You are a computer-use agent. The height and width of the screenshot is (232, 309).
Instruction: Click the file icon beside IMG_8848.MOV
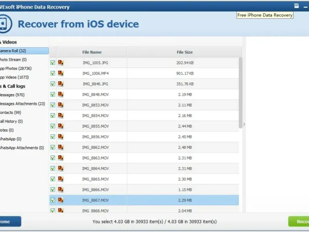[x=61, y=94]
